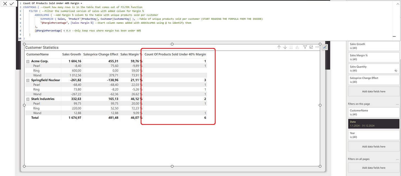Collapse the Springfield Nuclear row
The width and height of the screenshot is (401, 176).
(28, 80)
